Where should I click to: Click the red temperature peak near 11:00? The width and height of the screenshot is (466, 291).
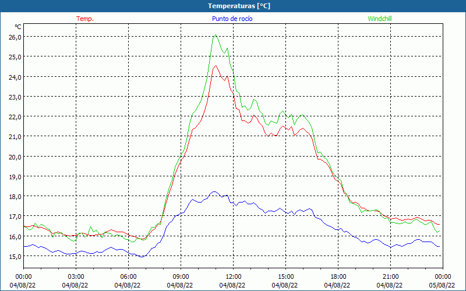[x=216, y=66]
